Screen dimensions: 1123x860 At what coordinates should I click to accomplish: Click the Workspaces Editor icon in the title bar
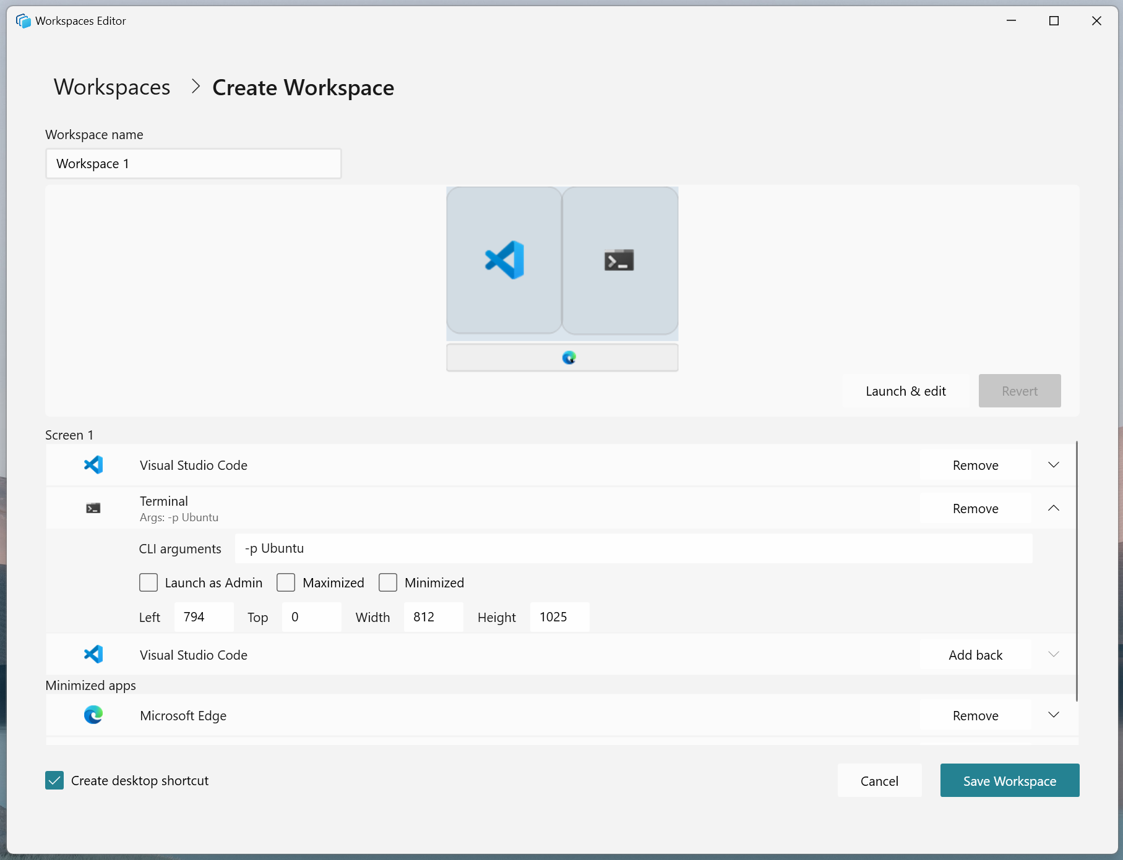24,20
